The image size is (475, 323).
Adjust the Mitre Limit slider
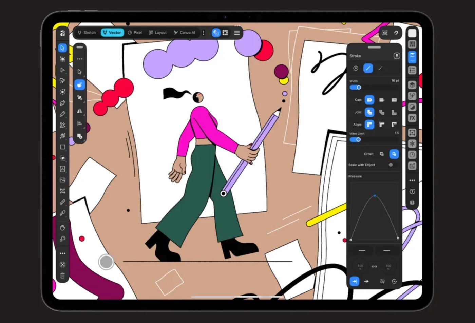coord(374,139)
